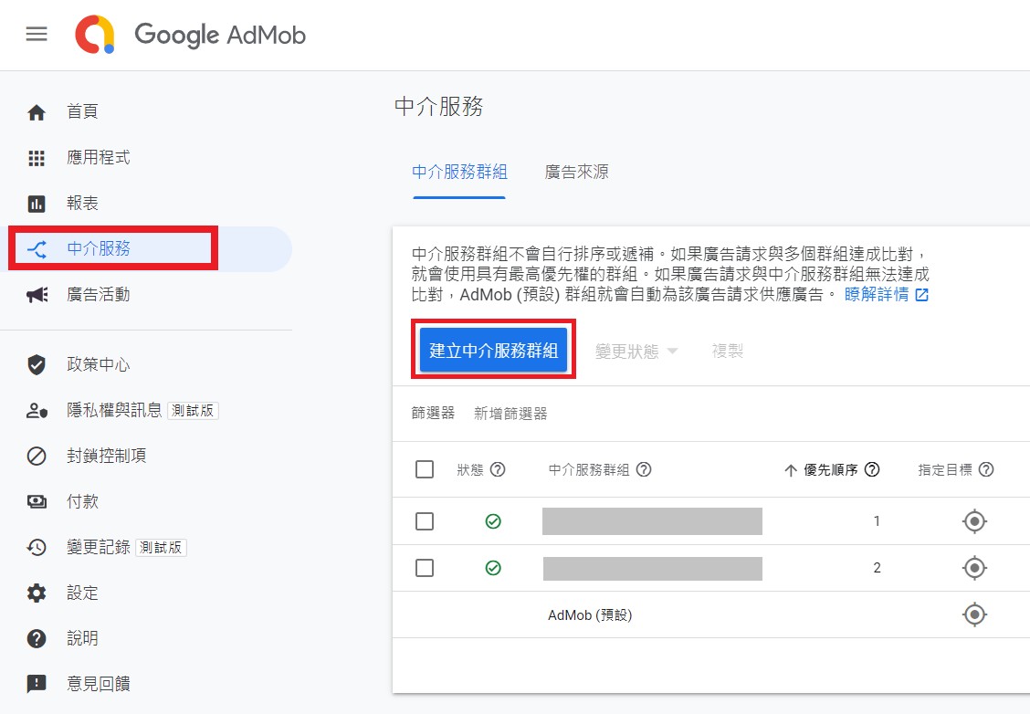
Task: Sort by 優先順序 column arrow
Action: tap(790, 470)
